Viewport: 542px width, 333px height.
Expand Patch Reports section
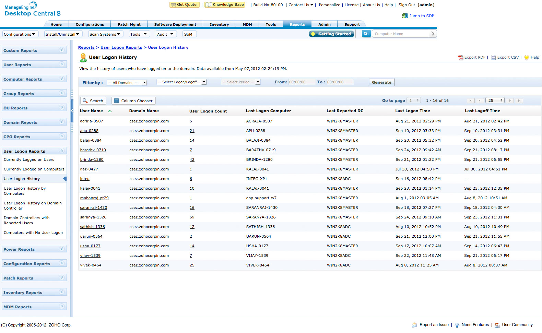[62, 278]
